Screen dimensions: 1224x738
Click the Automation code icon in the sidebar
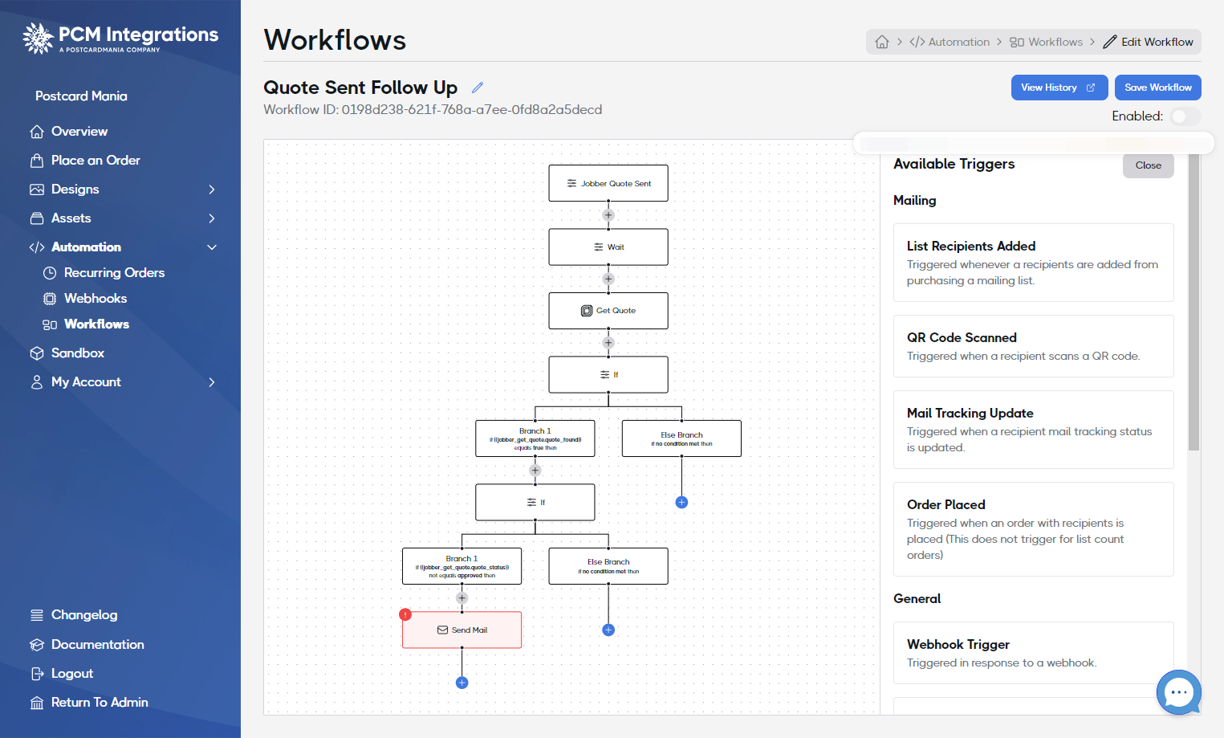[37, 247]
